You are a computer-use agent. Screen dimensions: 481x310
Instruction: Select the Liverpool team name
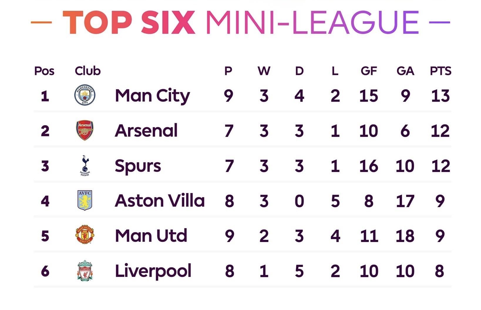tap(153, 271)
